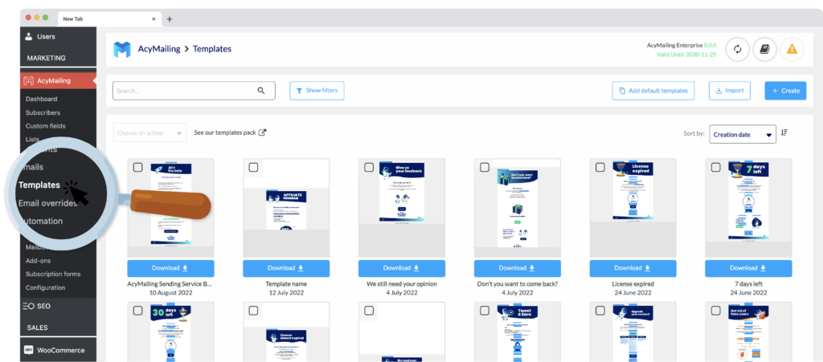Close the New Tab browser tab
Screen dimensions: 823x362
[x=154, y=18]
